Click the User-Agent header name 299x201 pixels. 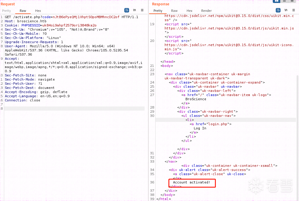(x=15, y=46)
